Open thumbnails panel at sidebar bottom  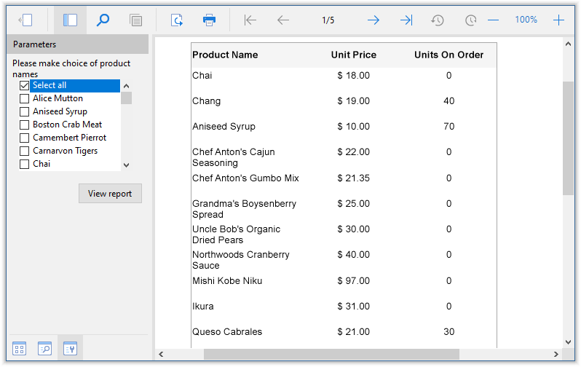click(19, 349)
